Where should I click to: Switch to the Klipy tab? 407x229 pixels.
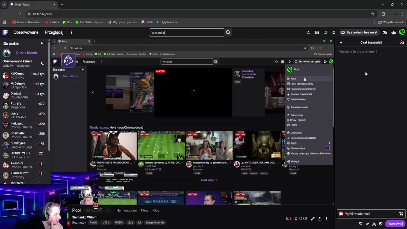click(155, 210)
